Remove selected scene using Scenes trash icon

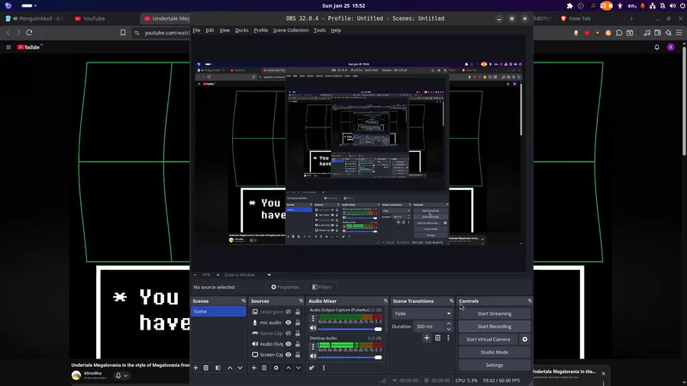tap(206, 368)
